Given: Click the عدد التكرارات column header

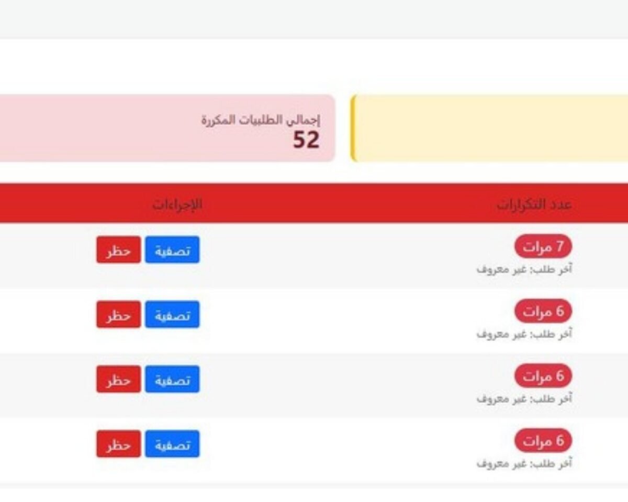Looking at the screenshot, I should (x=534, y=204).
